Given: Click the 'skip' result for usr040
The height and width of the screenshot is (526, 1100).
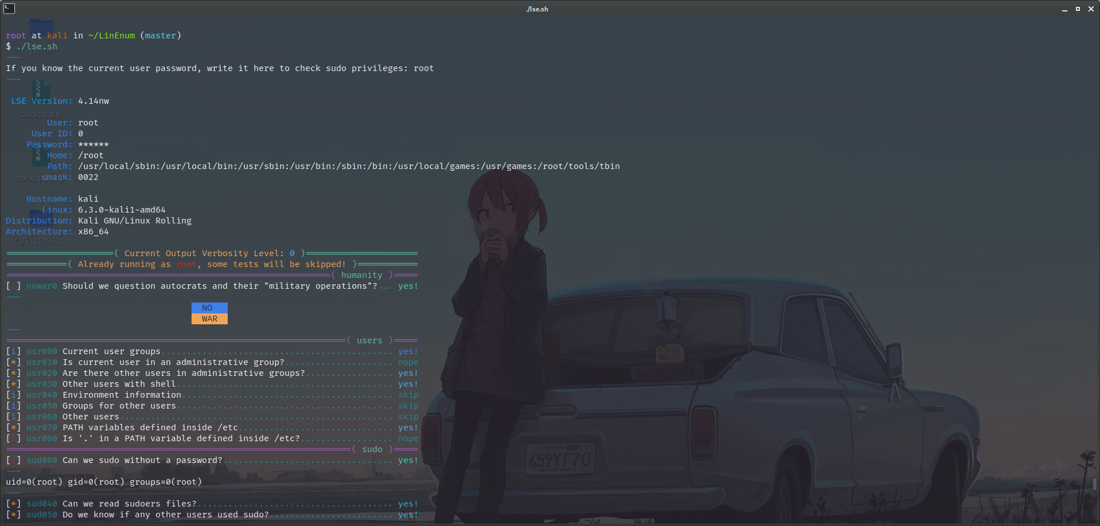Looking at the screenshot, I should (408, 395).
